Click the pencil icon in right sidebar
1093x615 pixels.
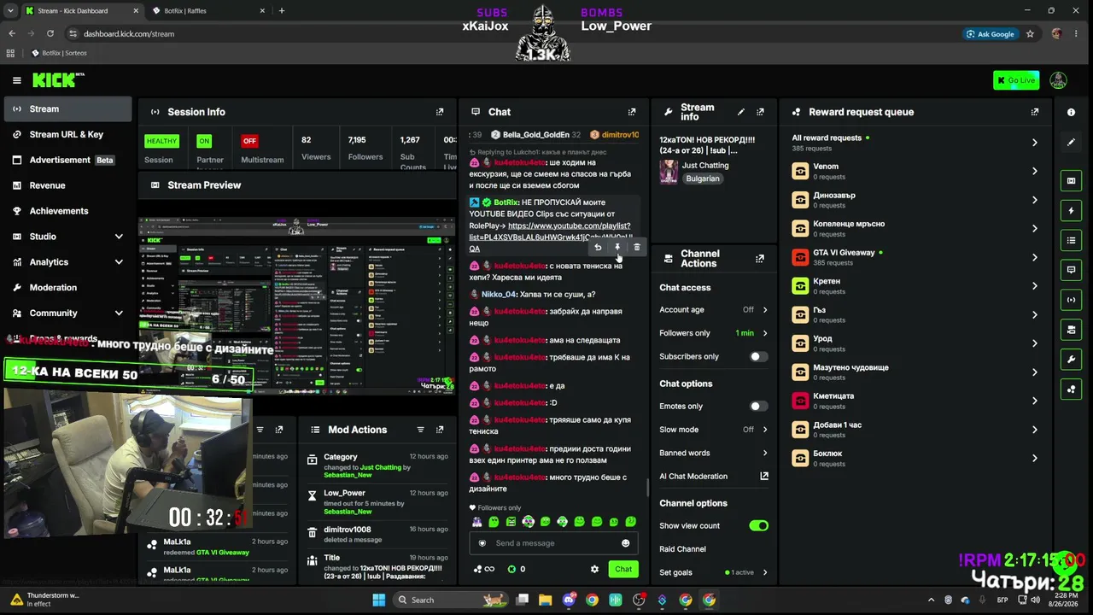pos(1071,143)
